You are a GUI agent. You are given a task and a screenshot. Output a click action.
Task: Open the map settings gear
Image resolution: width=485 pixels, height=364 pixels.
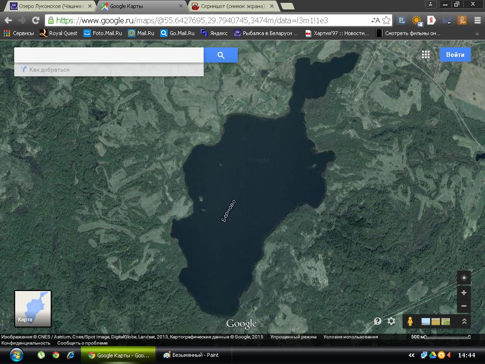pyautogui.click(x=391, y=321)
